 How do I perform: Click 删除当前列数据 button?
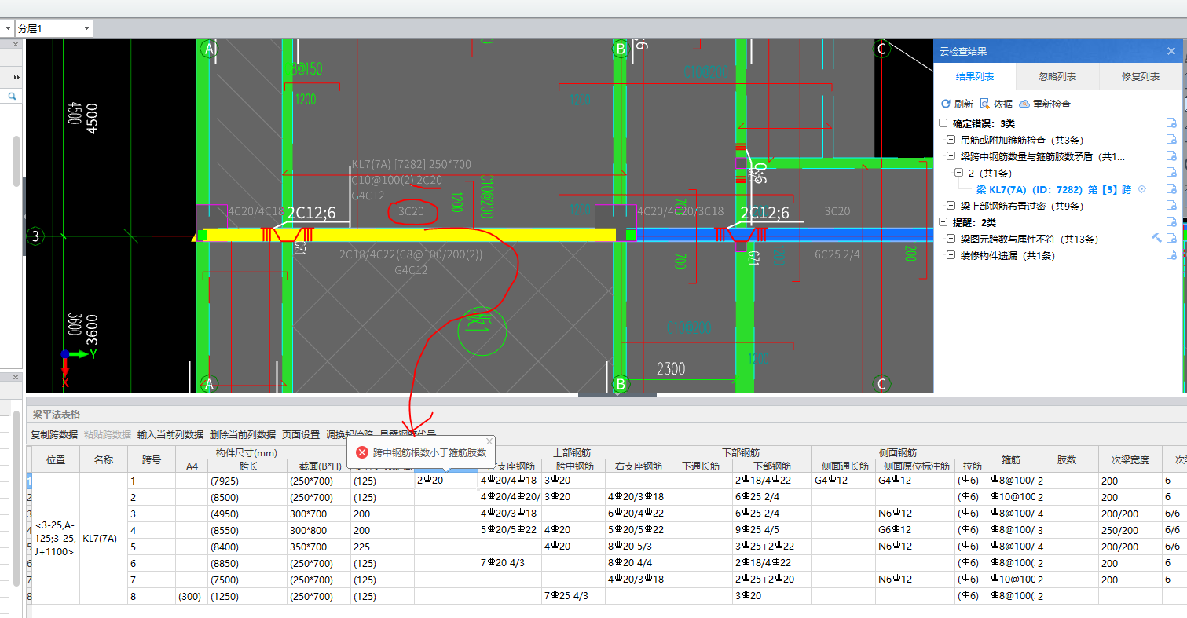click(x=243, y=434)
